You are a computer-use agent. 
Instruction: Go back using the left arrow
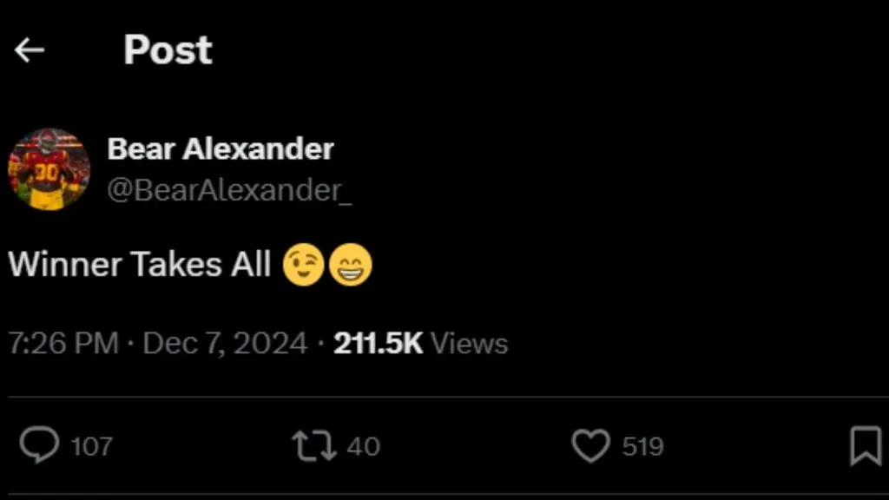[30, 49]
